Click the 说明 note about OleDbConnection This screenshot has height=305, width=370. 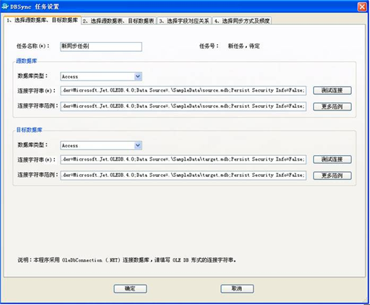pyautogui.click(x=127, y=260)
